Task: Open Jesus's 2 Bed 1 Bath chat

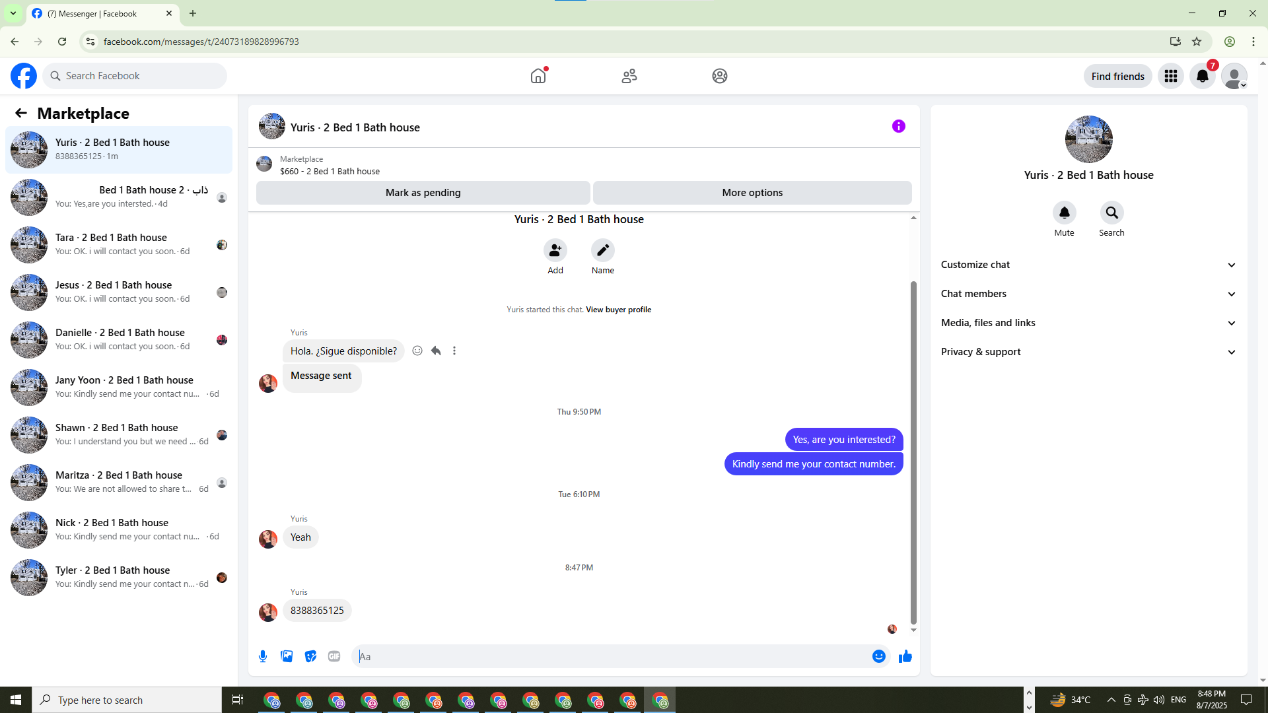Action: click(119, 292)
